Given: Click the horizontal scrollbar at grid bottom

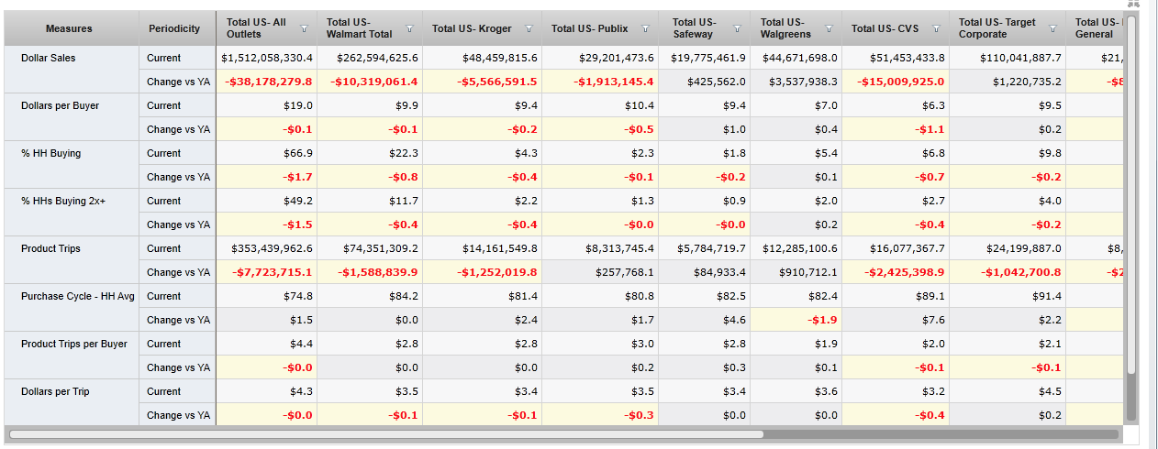Looking at the screenshot, I should (385, 434).
